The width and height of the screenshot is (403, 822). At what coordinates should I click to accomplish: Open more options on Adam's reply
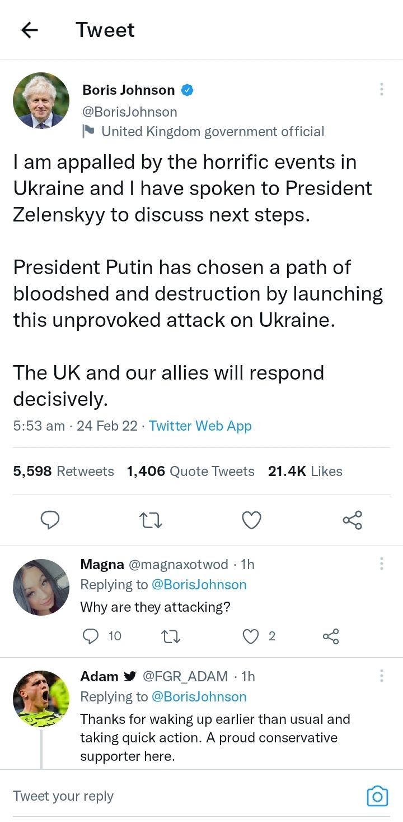coord(381,676)
